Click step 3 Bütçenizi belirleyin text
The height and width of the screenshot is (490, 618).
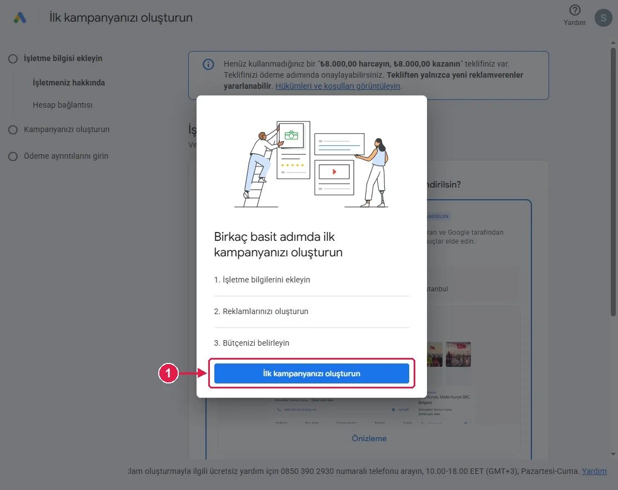pos(252,343)
